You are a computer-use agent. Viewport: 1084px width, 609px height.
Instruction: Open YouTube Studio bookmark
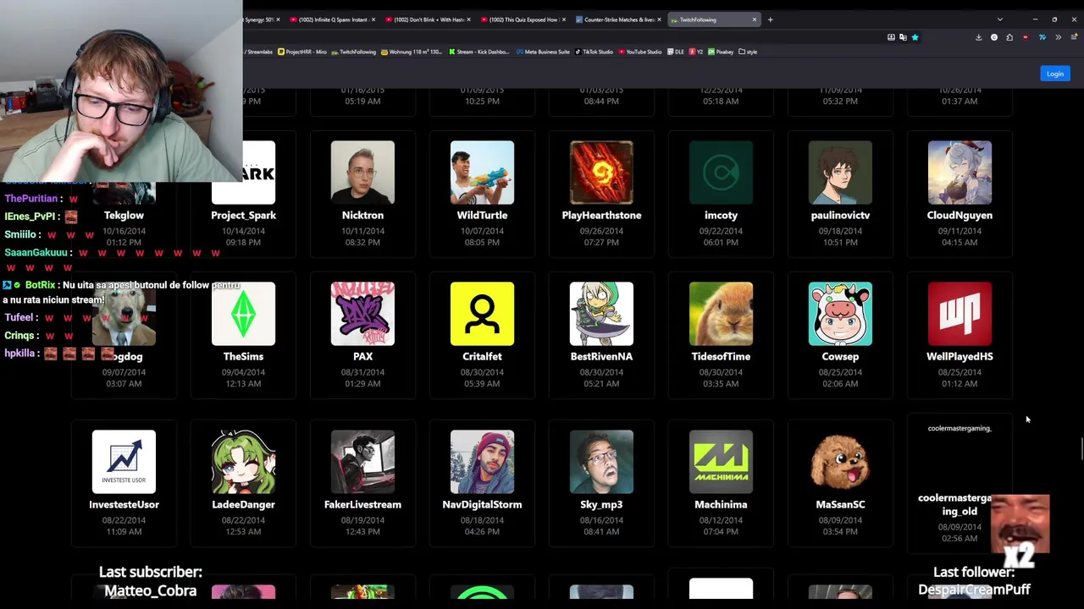click(x=640, y=52)
